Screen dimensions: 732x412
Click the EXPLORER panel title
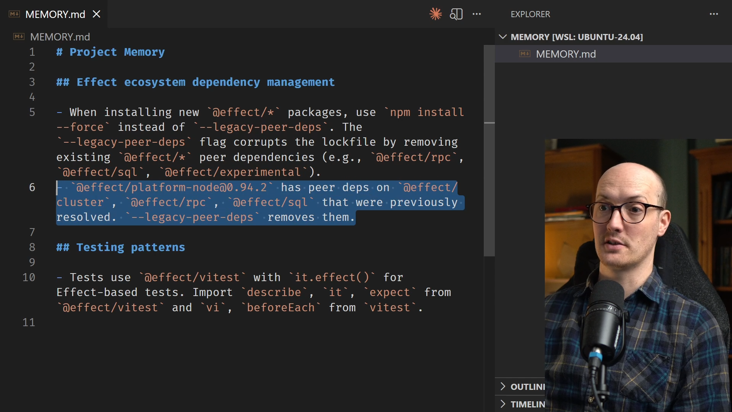tap(530, 14)
